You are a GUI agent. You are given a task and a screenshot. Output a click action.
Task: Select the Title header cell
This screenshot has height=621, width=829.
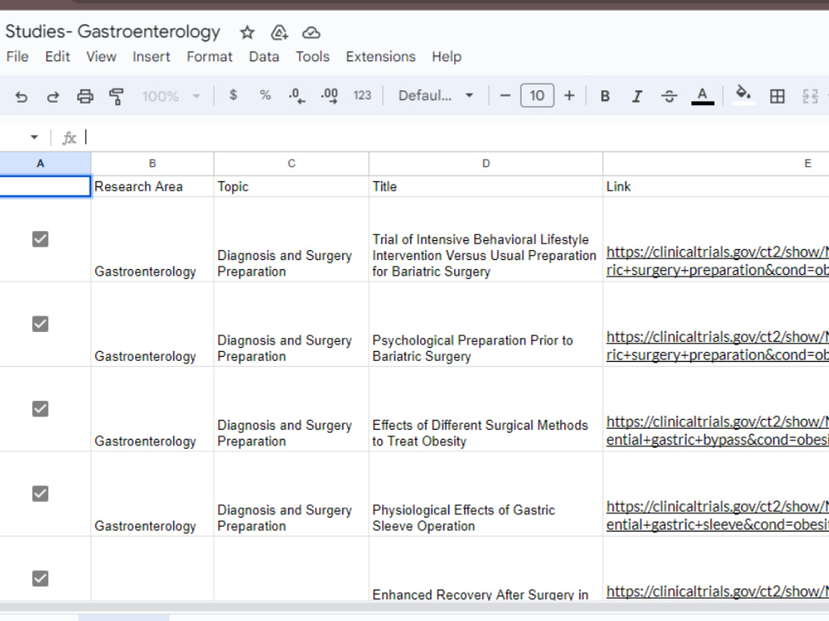pyautogui.click(x=486, y=186)
